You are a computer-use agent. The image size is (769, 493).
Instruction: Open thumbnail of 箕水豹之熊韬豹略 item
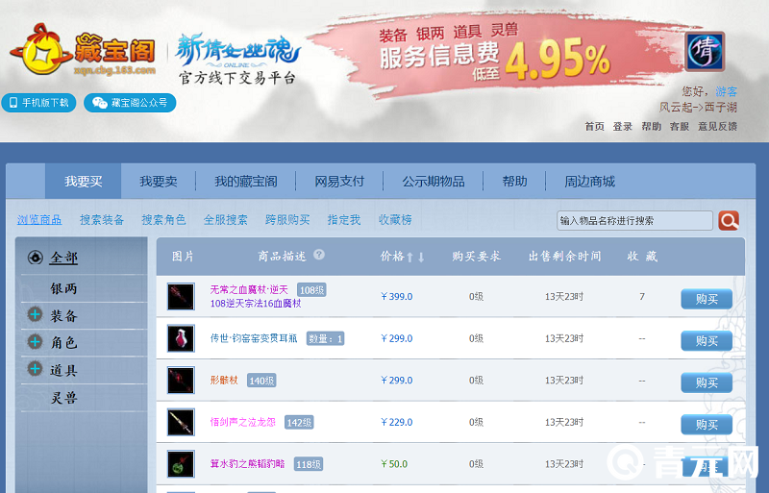pyautogui.click(x=181, y=463)
